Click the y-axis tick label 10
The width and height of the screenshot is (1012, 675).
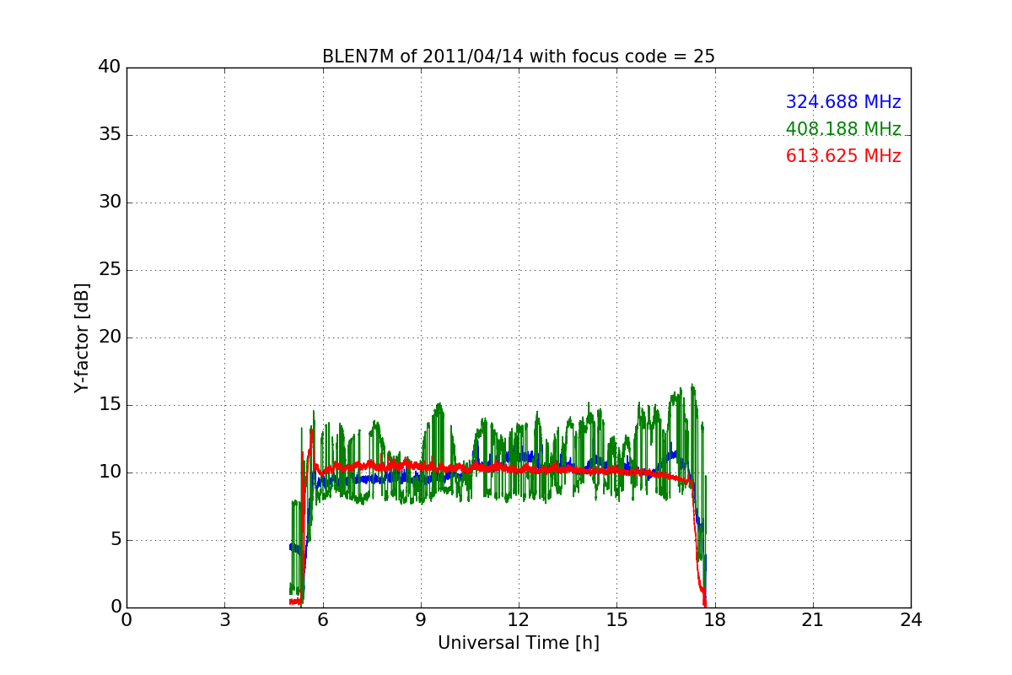[x=110, y=472]
